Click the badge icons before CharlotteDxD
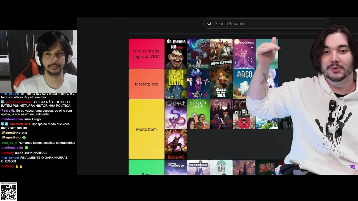The width and height of the screenshot is (358, 201). pos(5,124)
